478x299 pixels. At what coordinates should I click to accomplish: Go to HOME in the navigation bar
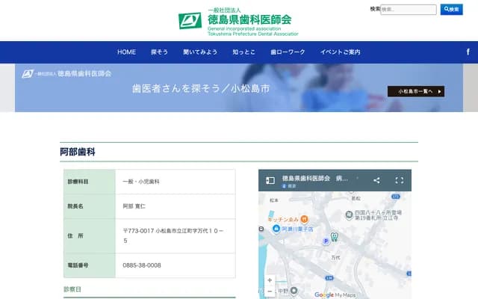click(126, 52)
